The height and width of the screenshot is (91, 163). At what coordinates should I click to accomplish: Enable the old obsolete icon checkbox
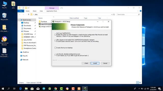click(x=55, y=55)
